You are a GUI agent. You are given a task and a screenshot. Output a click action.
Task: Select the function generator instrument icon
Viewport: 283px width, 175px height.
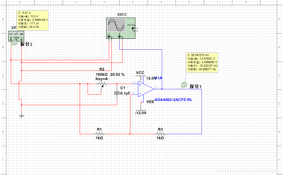(x=16, y=36)
